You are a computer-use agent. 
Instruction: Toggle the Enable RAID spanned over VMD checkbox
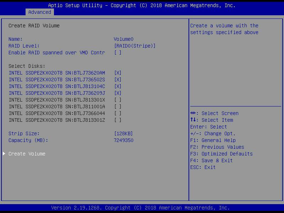click(x=118, y=53)
